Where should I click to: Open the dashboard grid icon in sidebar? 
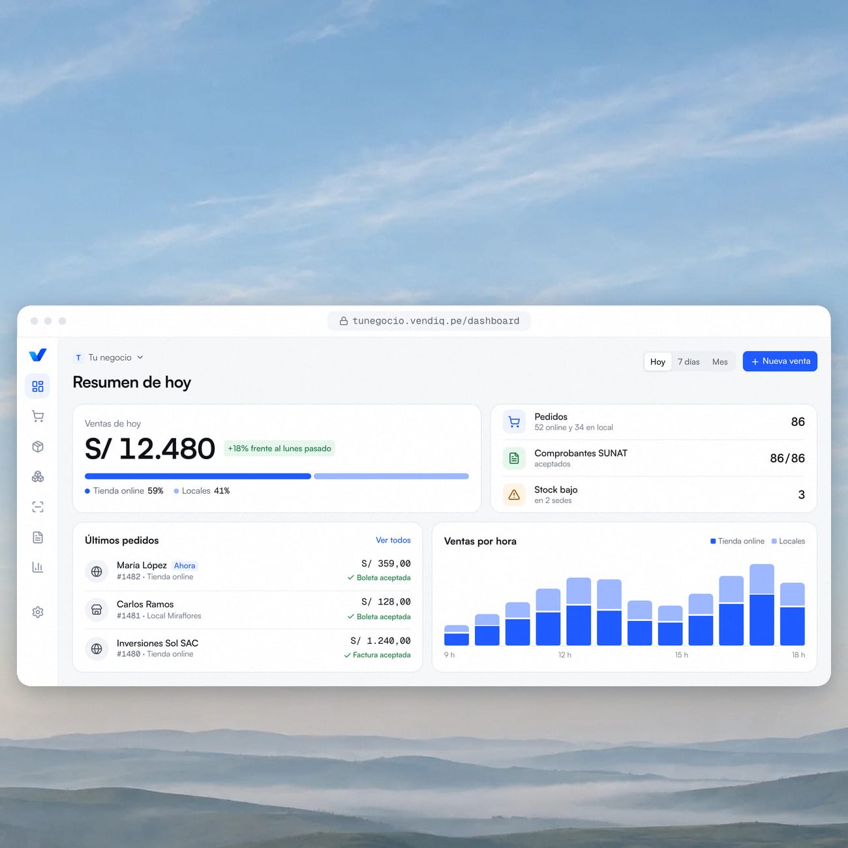(38, 386)
